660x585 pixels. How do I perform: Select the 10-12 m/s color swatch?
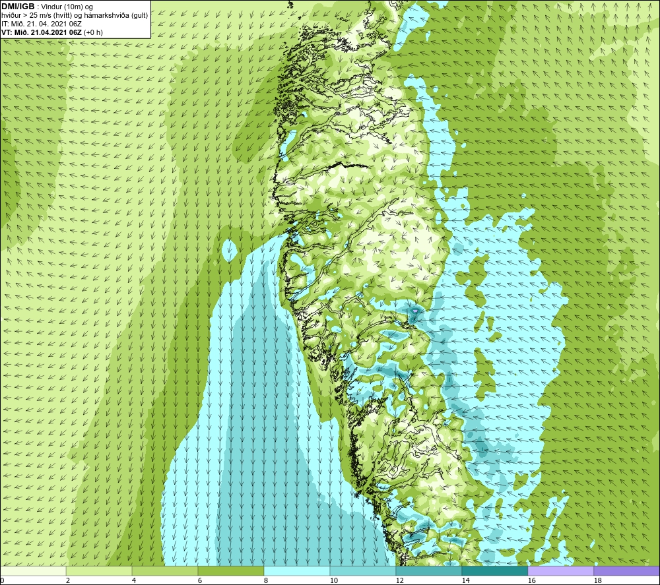tap(362, 571)
